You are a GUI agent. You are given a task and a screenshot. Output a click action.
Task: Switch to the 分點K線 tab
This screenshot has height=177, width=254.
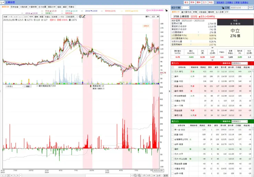pyautogui.click(x=24, y=7)
